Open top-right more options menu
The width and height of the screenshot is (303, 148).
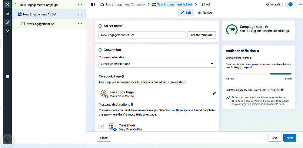coord(299,5)
